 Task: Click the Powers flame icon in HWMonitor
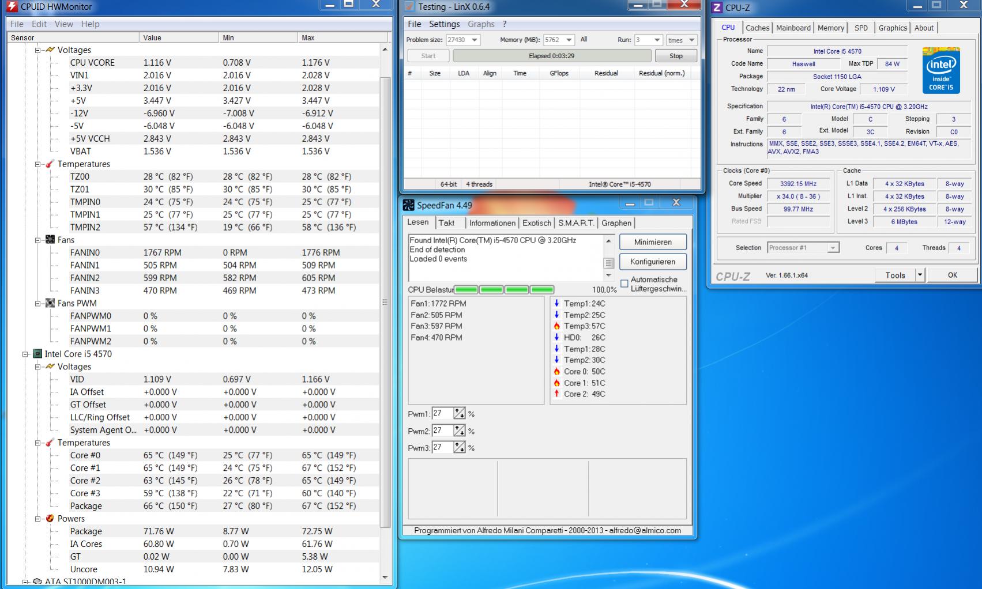(50, 519)
